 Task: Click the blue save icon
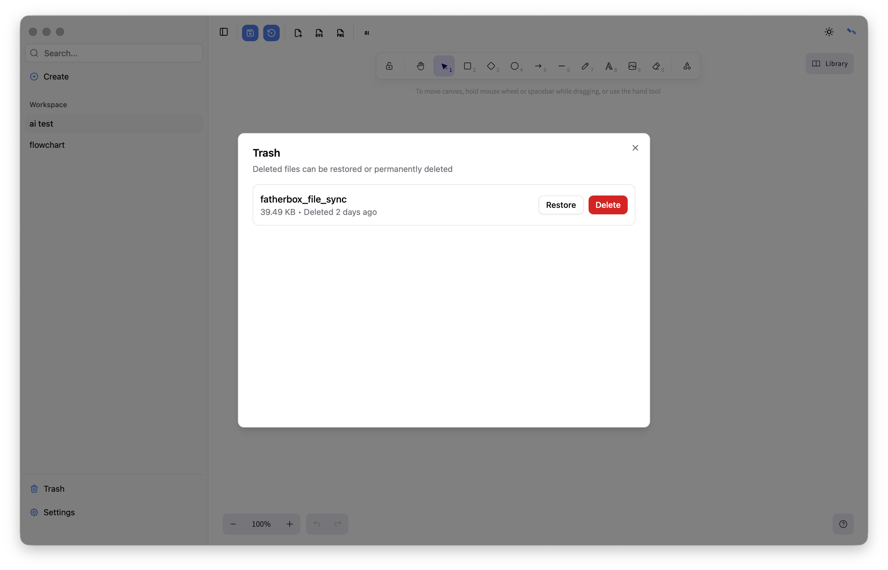point(250,33)
